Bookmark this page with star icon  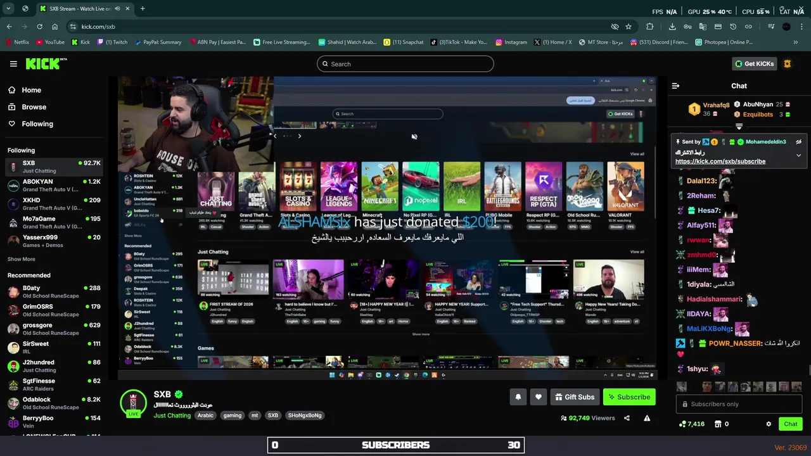(x=629, y=27)
